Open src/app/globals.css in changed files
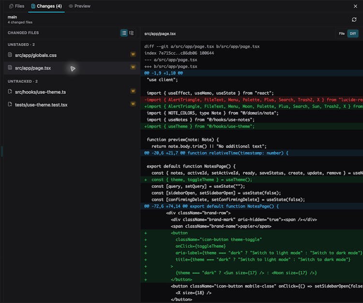The width and height of the screenshot is (363, 303). (x=72, y=55)
